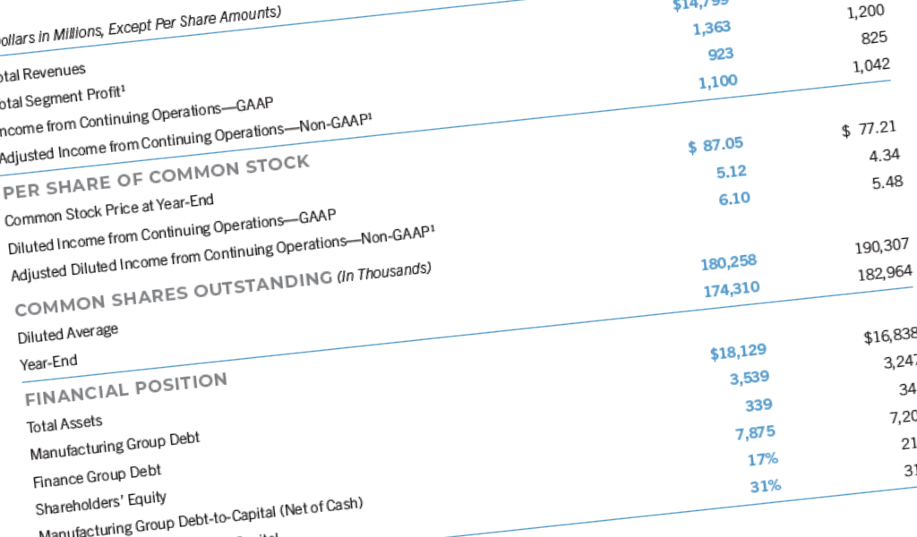The width and height of the screenshot is (917, 537).
Task: Select the Manufacturing Group Debt label
Action: tap(115, 445)
